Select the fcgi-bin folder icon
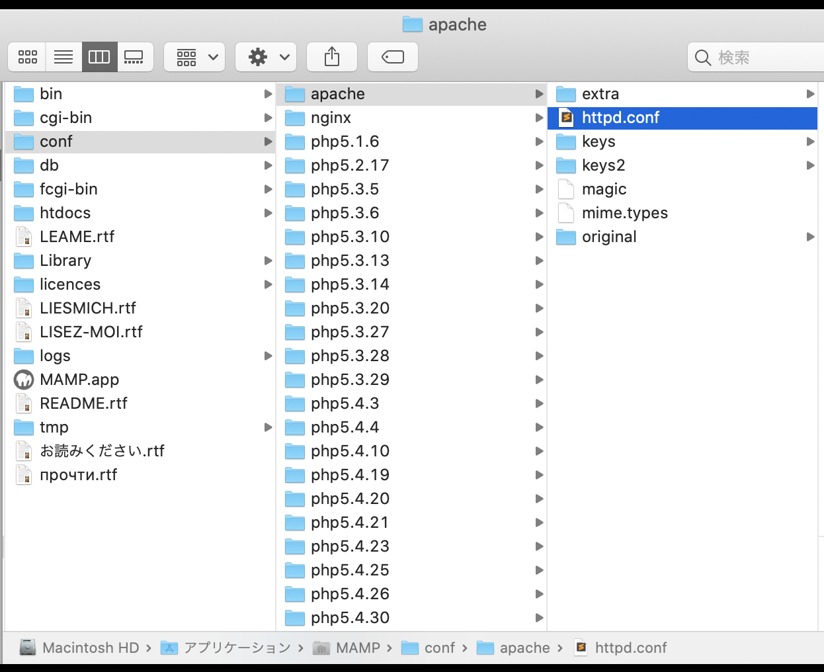This screenshot has height=672, width=824. [24, 189]
